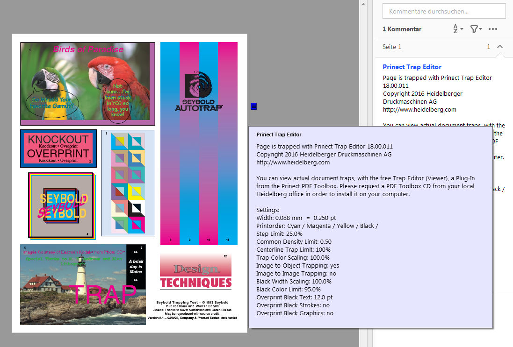
Task: Click the popup note title Prinect Trap Editor
Action: (x=279, y=135)
